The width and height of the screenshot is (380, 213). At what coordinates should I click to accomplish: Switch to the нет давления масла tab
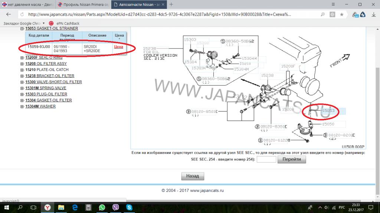pyautogui.click(x=27, y=4)
